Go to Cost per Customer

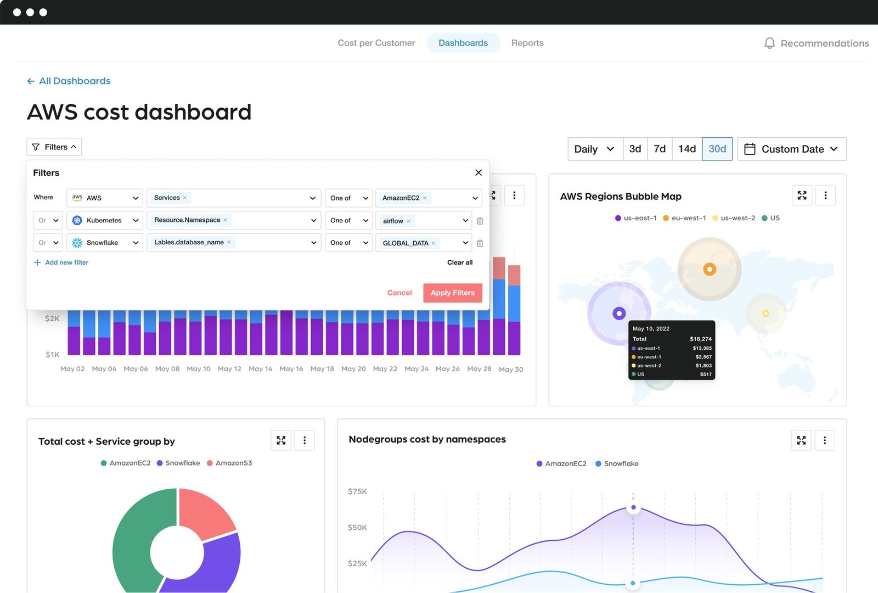tap(376, 42)
